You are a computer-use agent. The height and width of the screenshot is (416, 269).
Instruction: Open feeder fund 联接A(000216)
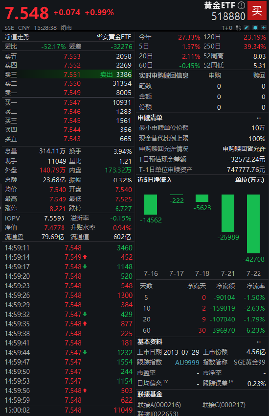coord(159,405)
